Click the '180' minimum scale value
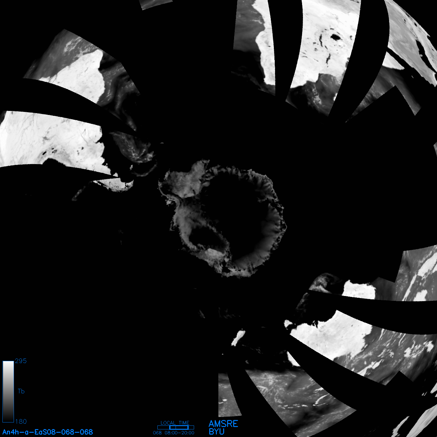The width and height of the screenshot is (437, 437). (x=21, y=422)
